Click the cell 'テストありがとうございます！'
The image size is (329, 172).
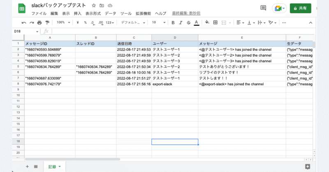pyautogui.click(x=242, y=67)
